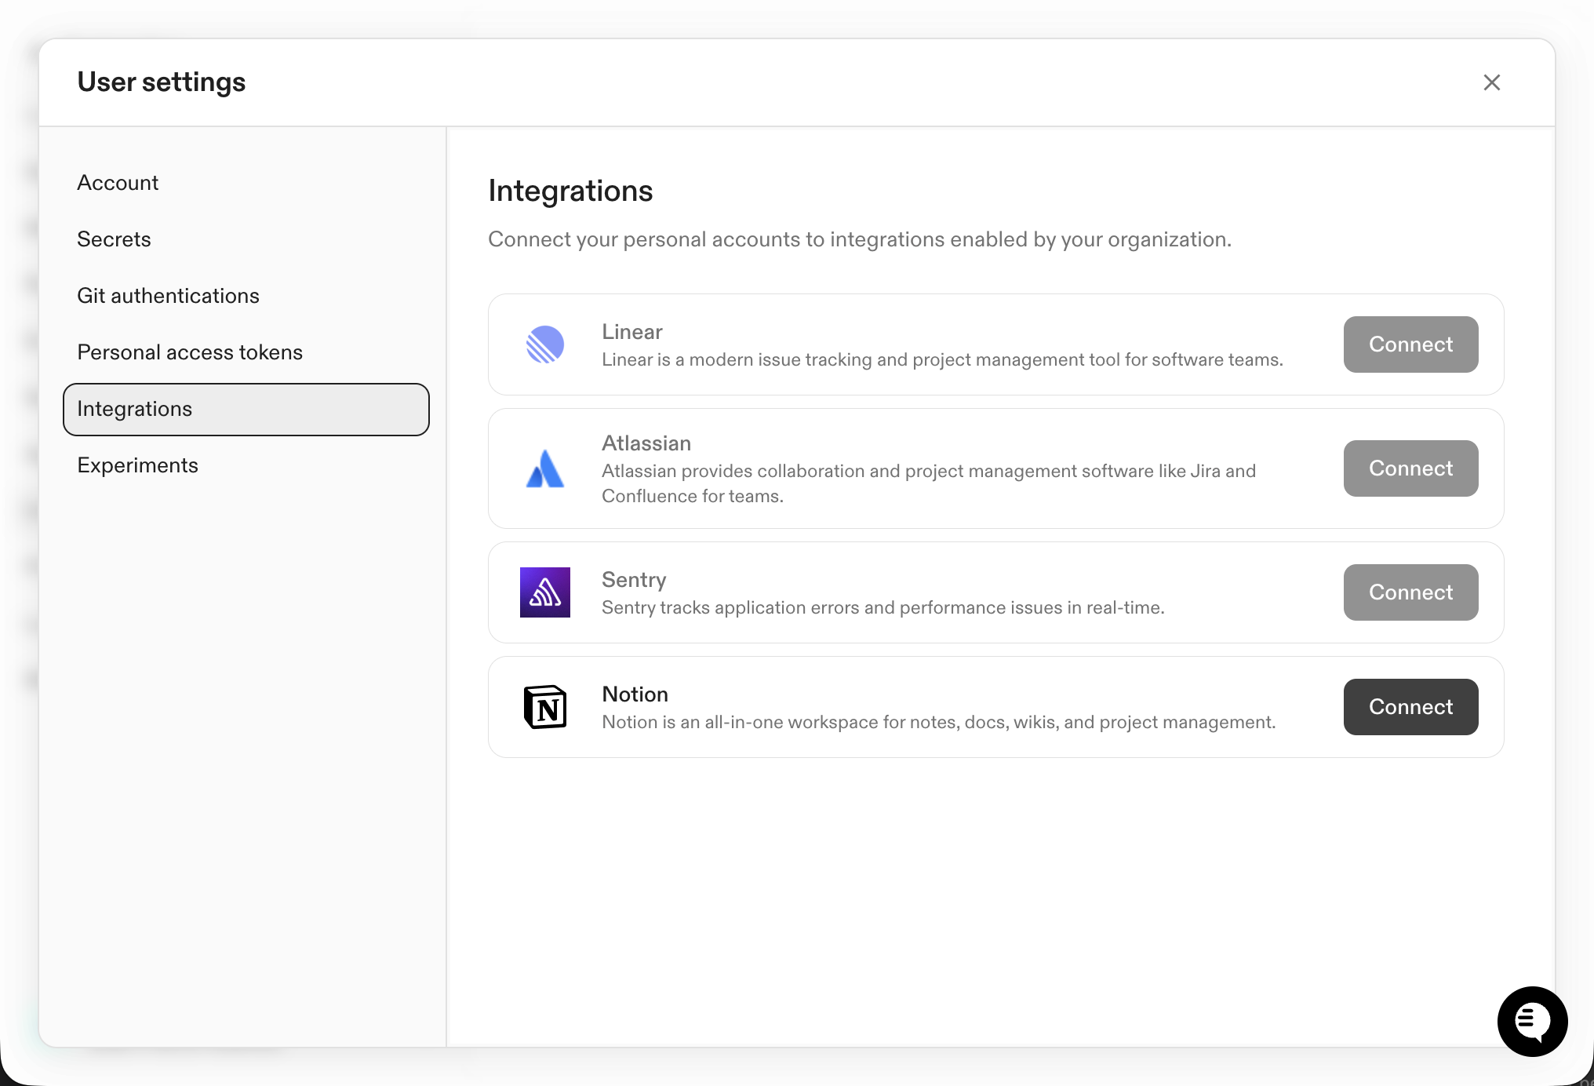Image resolution: width=1594 pixels, height=1086 pixels.
Task: Connect your Sentry account
Action: 1410,592
